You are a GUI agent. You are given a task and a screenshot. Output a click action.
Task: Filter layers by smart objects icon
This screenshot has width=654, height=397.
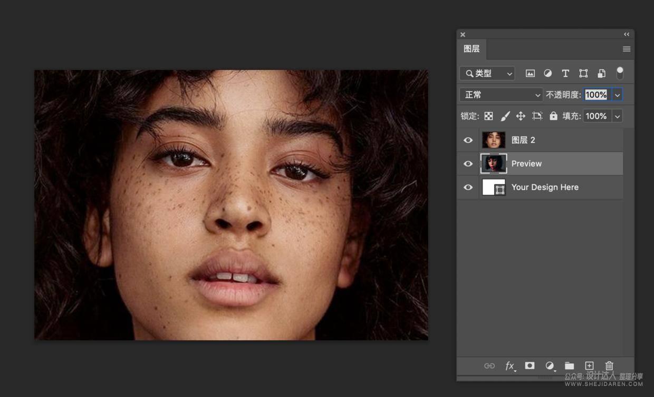click(601, 74)
